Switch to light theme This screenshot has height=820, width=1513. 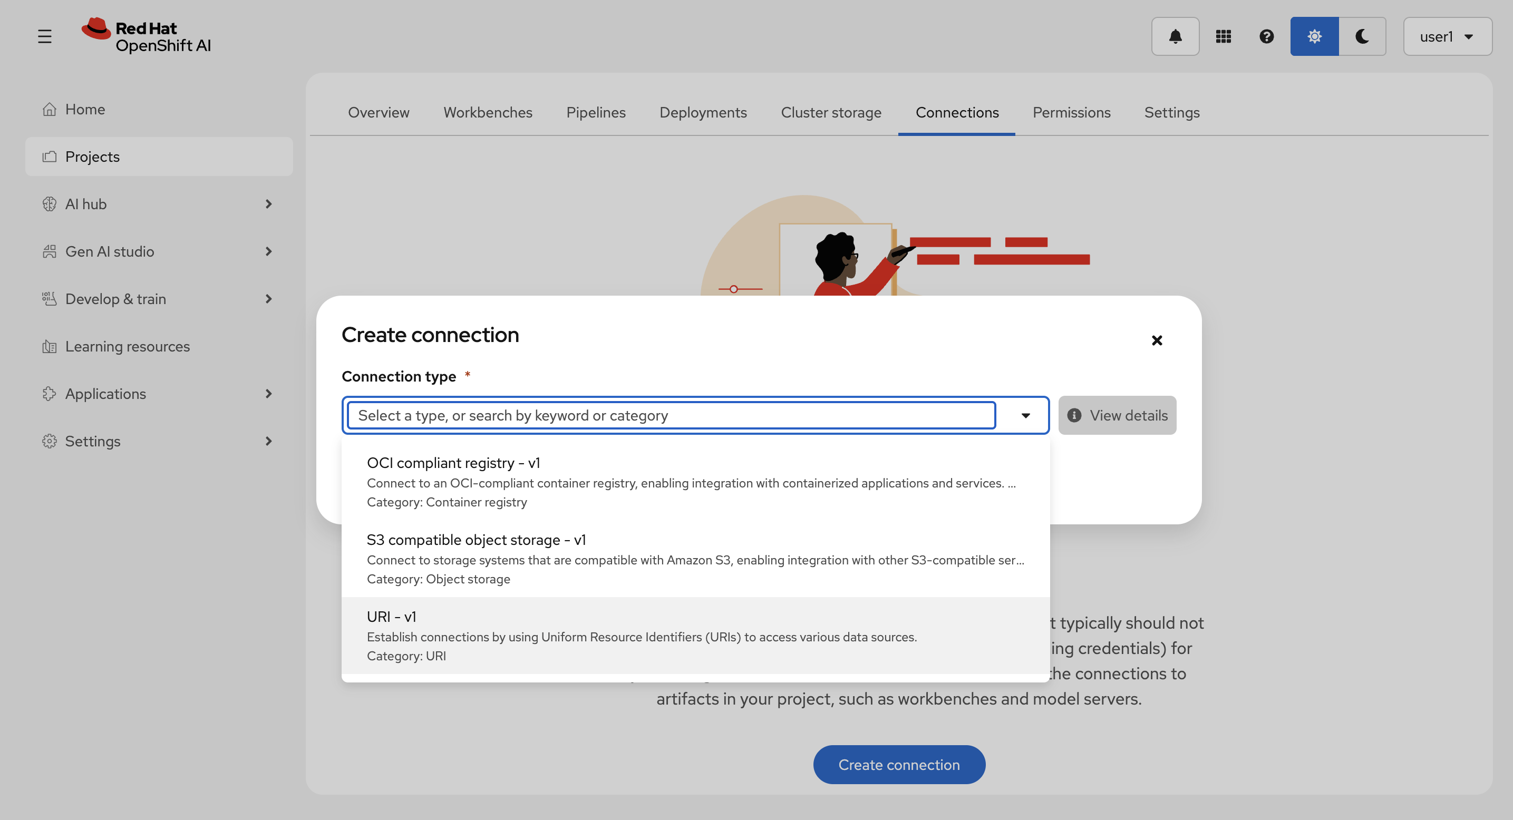click(x=1314, y=36)
